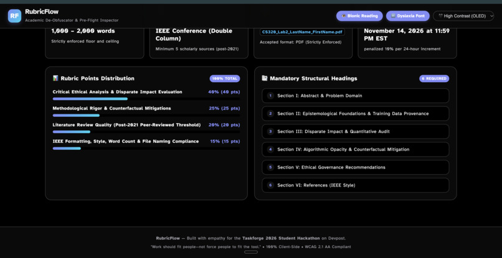Image resolution: width=502 pixels, height=258 pixels.
Task: Click the pill-shaped handle at bottom center
Action: coord(250,252)
